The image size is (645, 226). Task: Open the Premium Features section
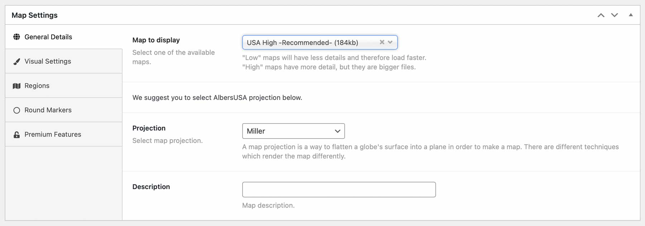[x=52, y=134]
